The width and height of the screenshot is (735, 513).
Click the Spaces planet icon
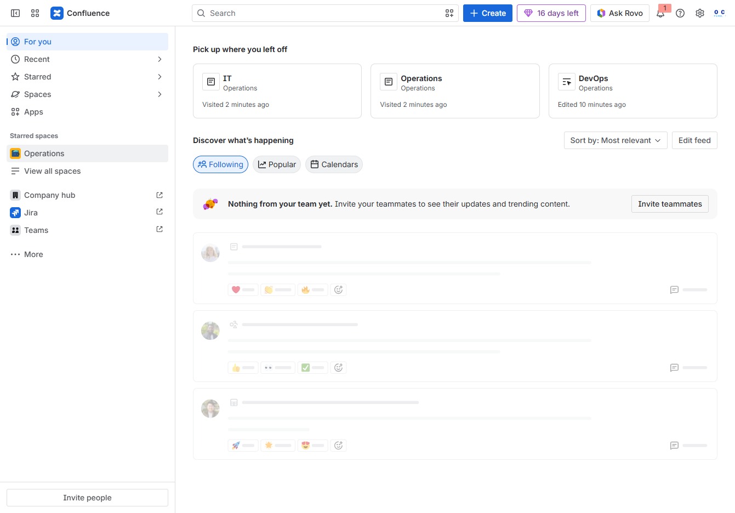pyautogui.click(x=15, y=94)
